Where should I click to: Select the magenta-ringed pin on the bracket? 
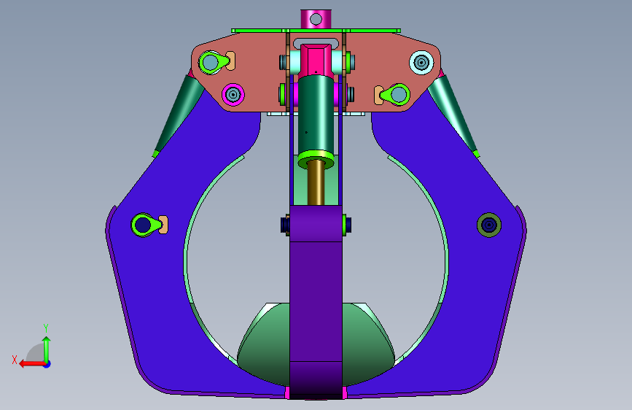pos(233,95)
